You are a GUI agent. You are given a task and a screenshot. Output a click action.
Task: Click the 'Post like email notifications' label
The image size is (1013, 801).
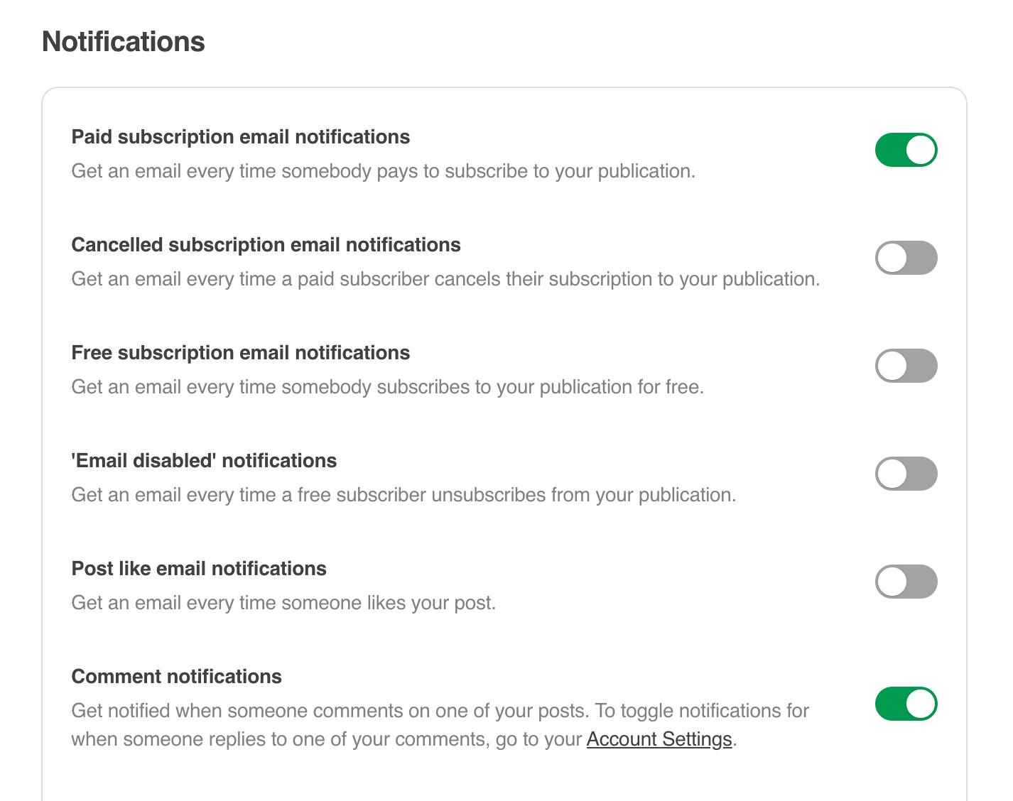(x=199, y=569)
